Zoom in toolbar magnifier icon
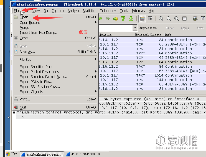Screen dimensions: 206x157 [x=161, y=19]
